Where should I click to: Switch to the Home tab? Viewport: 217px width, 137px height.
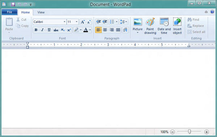(25, 12)
